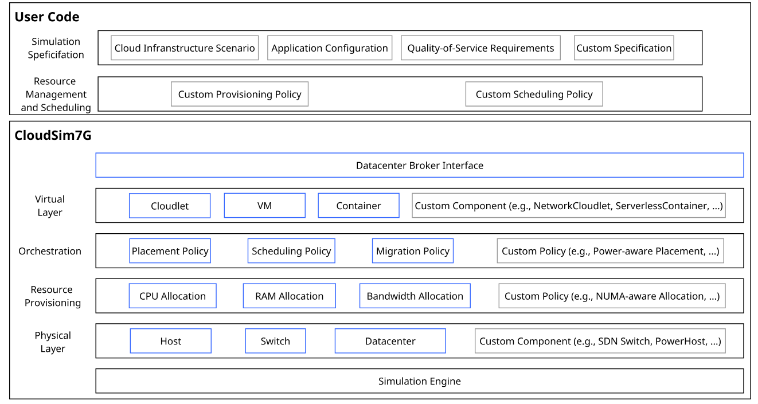Select the CPU Allocation box
The width and height of the screenshot is (758, 404).
[173, 296]
